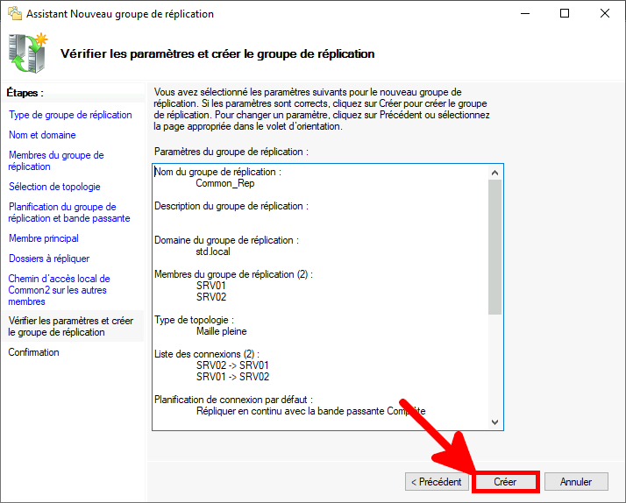Viewport: 626px width, 503px height.
Task: Click the replication wizard server icon in header
Action: tap(28, 53)
